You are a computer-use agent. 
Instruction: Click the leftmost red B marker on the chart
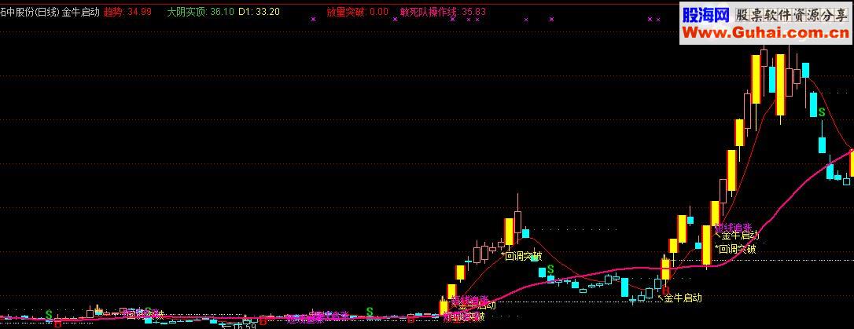point(57,324)
